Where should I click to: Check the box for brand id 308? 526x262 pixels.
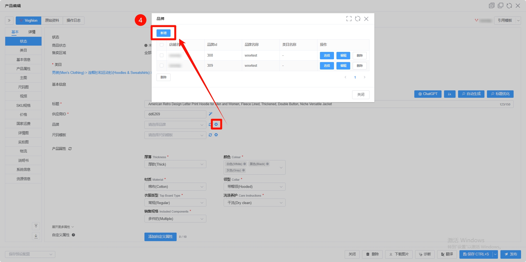161,55
